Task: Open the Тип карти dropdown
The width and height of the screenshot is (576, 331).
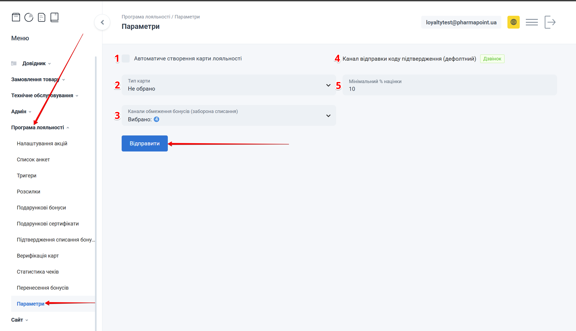Action: 229,85
